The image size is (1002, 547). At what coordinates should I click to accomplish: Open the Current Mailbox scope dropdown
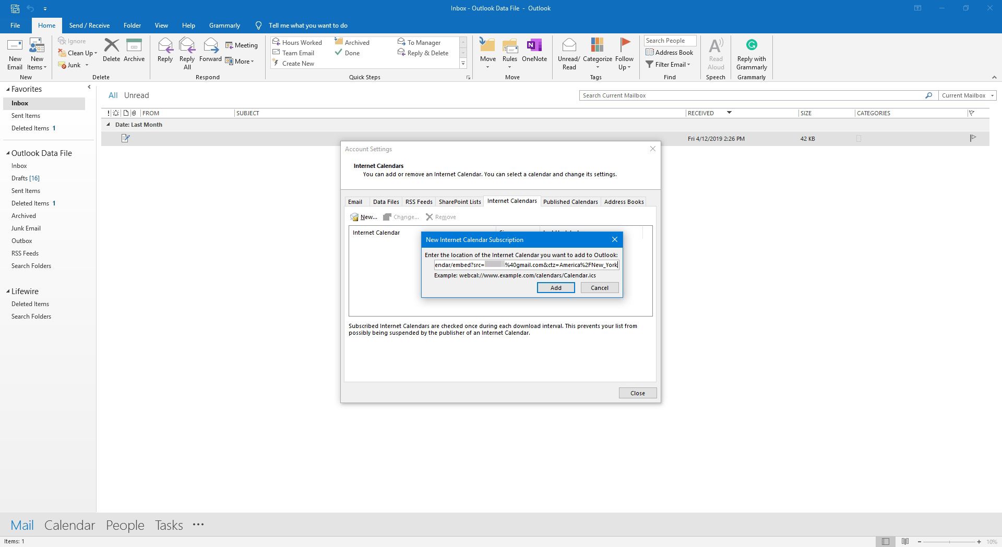pyautogui.click(x=967, y=95)
